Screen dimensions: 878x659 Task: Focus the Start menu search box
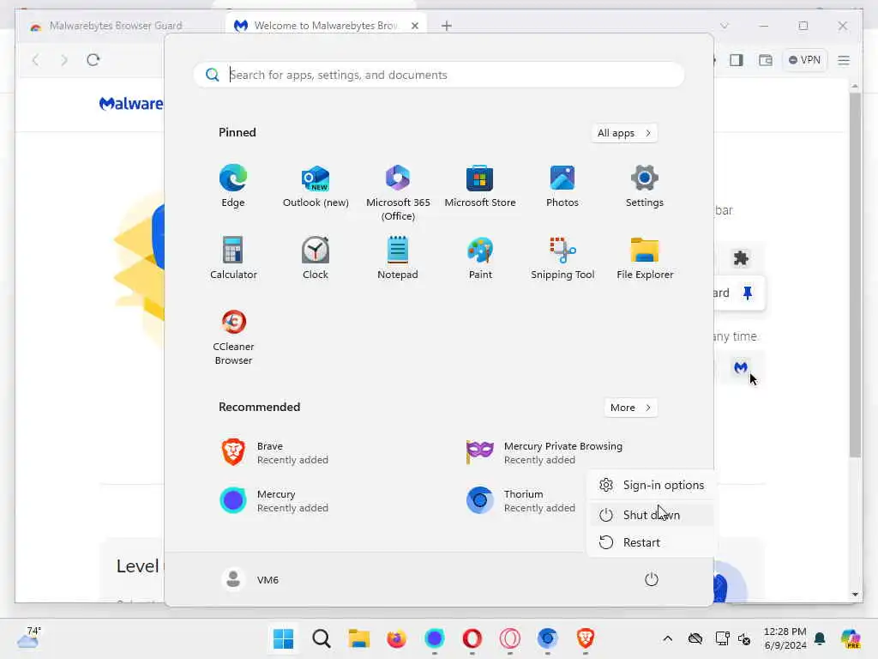click(x=439, y=75)
